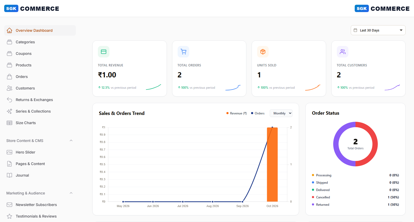
Task: Click the Pages & Content document icon
Action: tap(9, 164)
